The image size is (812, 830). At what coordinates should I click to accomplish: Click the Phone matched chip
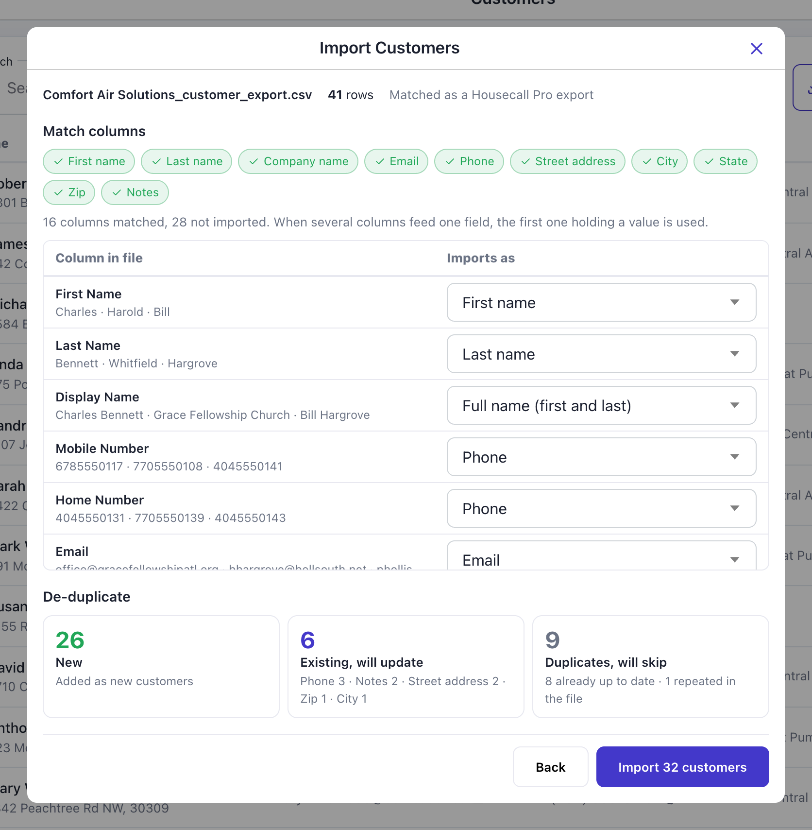pos(469,161)
